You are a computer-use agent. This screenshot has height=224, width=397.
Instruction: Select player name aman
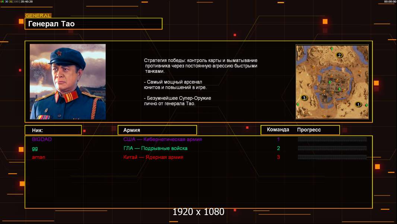click(x=38, y=157)
